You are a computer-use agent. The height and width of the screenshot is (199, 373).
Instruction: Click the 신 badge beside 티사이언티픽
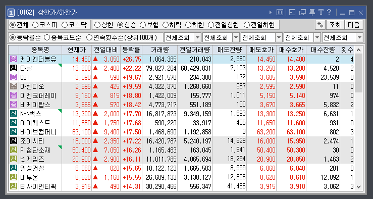coord(14,186)
